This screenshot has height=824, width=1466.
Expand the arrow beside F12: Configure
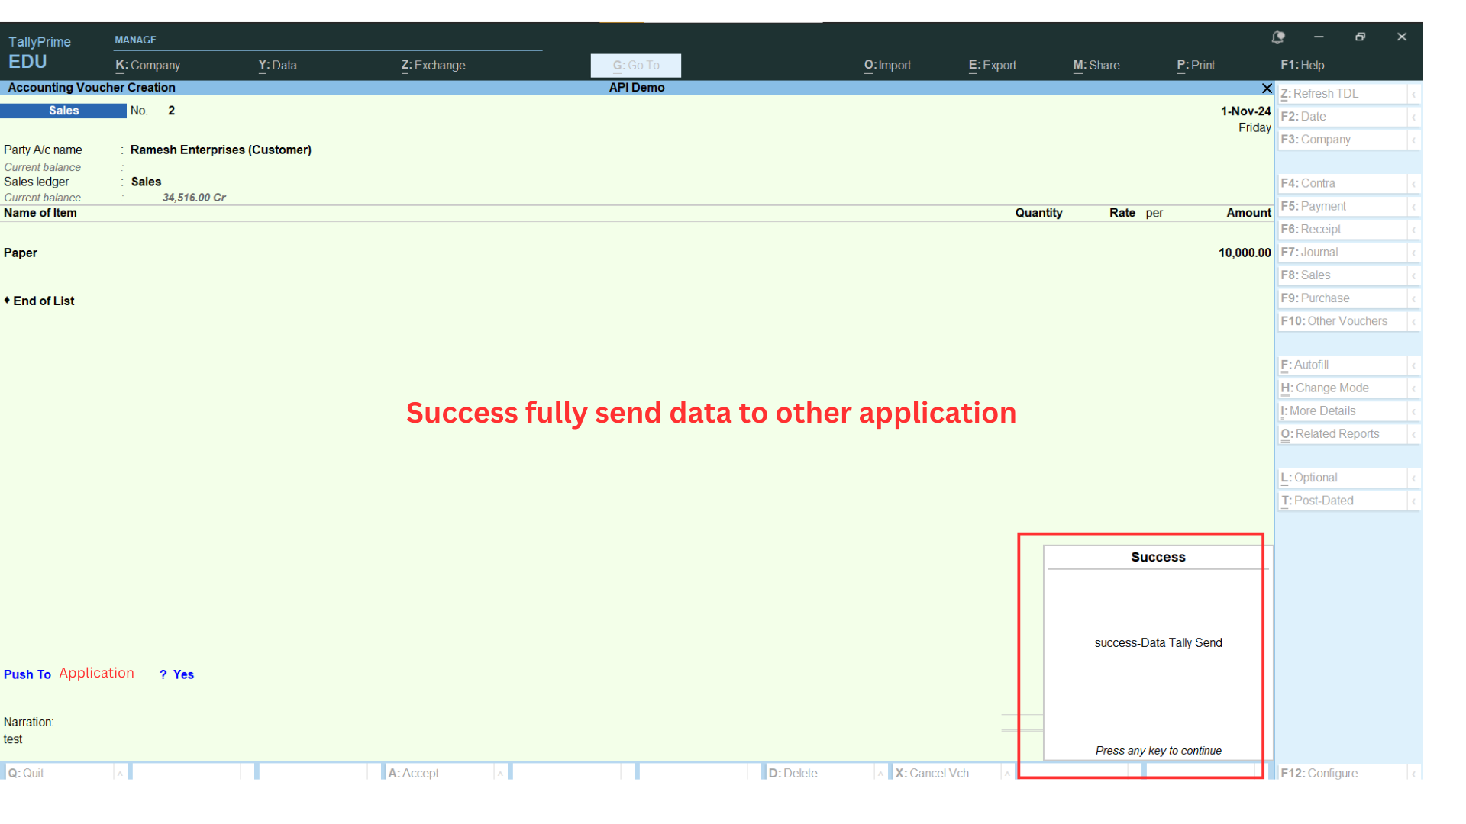coord(1413,774)
